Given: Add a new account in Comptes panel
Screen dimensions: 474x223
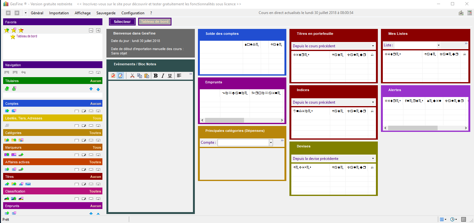Looking at the screenshot, I should [x=7, y=111].
